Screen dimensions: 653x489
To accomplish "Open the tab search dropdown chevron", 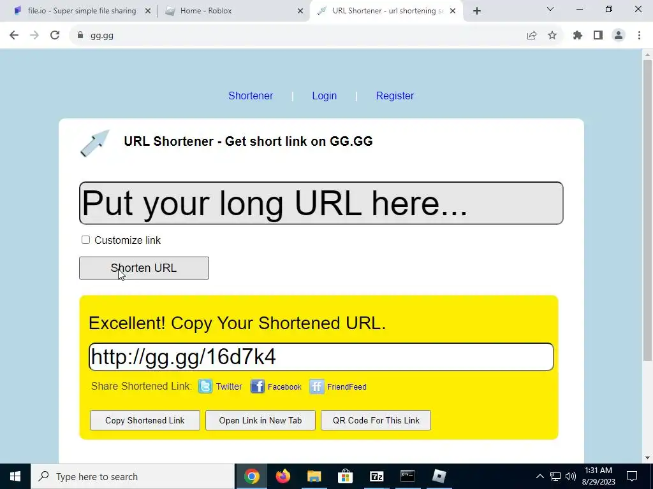I will pos(550,9).
